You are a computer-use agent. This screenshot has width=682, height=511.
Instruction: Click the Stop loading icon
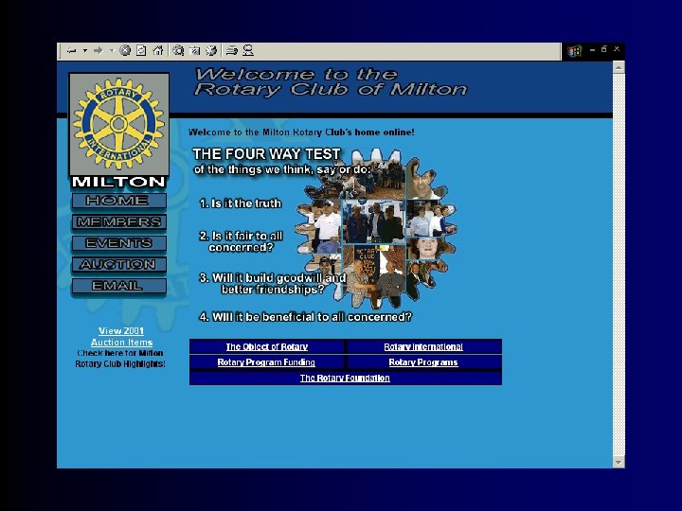(x=125, y=51)
